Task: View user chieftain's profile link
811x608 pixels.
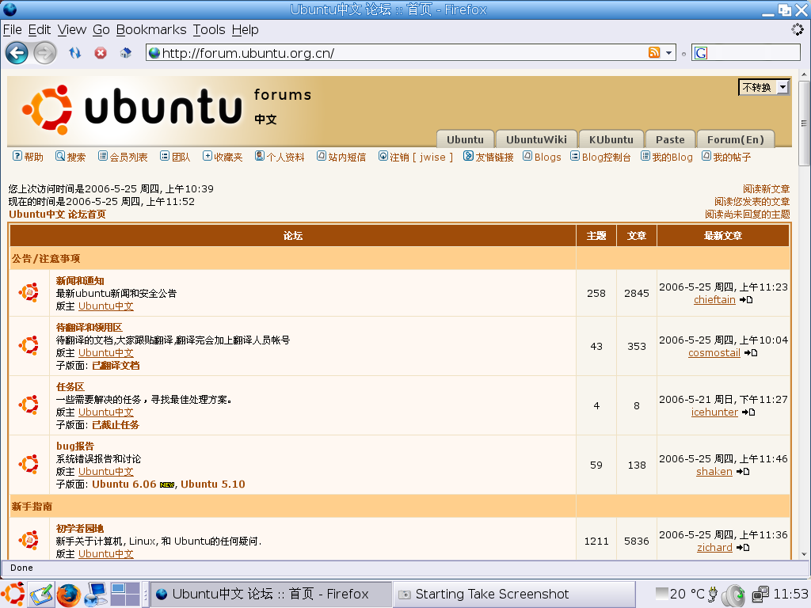Action: [x=714, y=300]
